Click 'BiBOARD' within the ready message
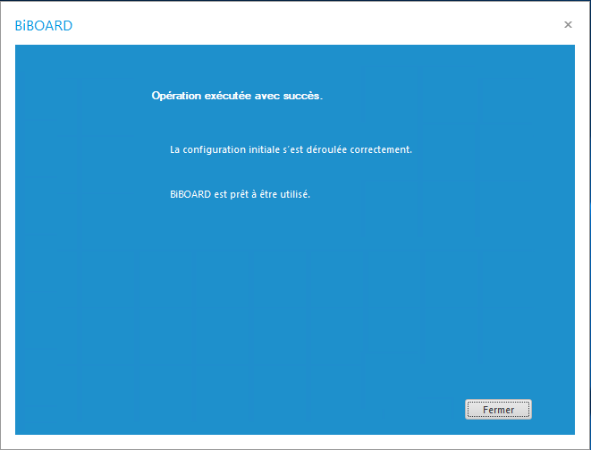591x450 pixels. pos(190,194)
